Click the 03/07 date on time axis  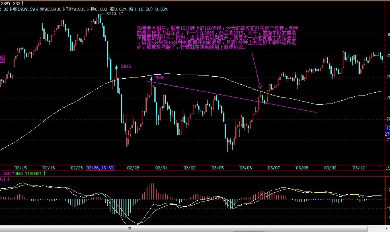pos(274,167)
